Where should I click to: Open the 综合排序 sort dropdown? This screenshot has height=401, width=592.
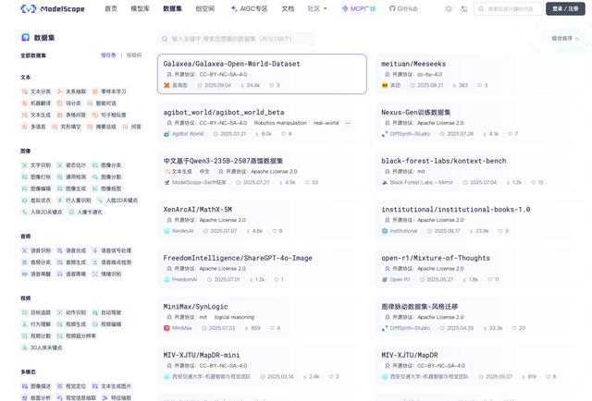point(564,39)
